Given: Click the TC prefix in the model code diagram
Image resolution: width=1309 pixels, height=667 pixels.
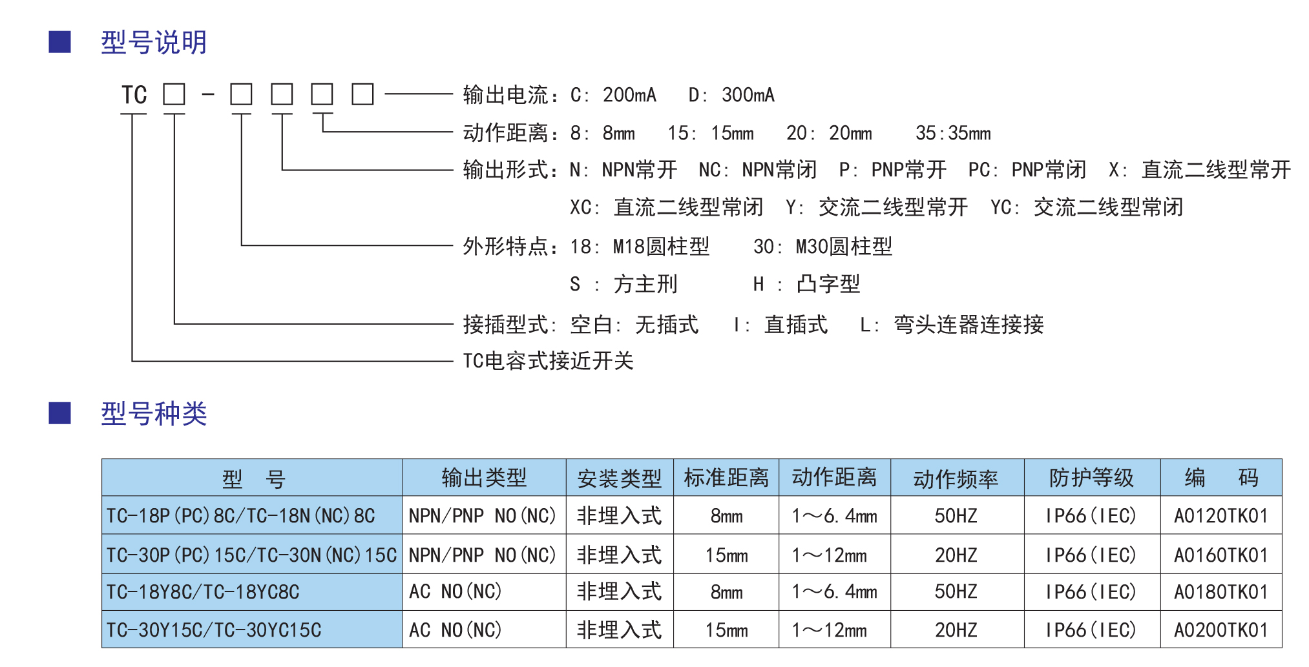Looking at the screenshot, I should click(x=134, y=95).
